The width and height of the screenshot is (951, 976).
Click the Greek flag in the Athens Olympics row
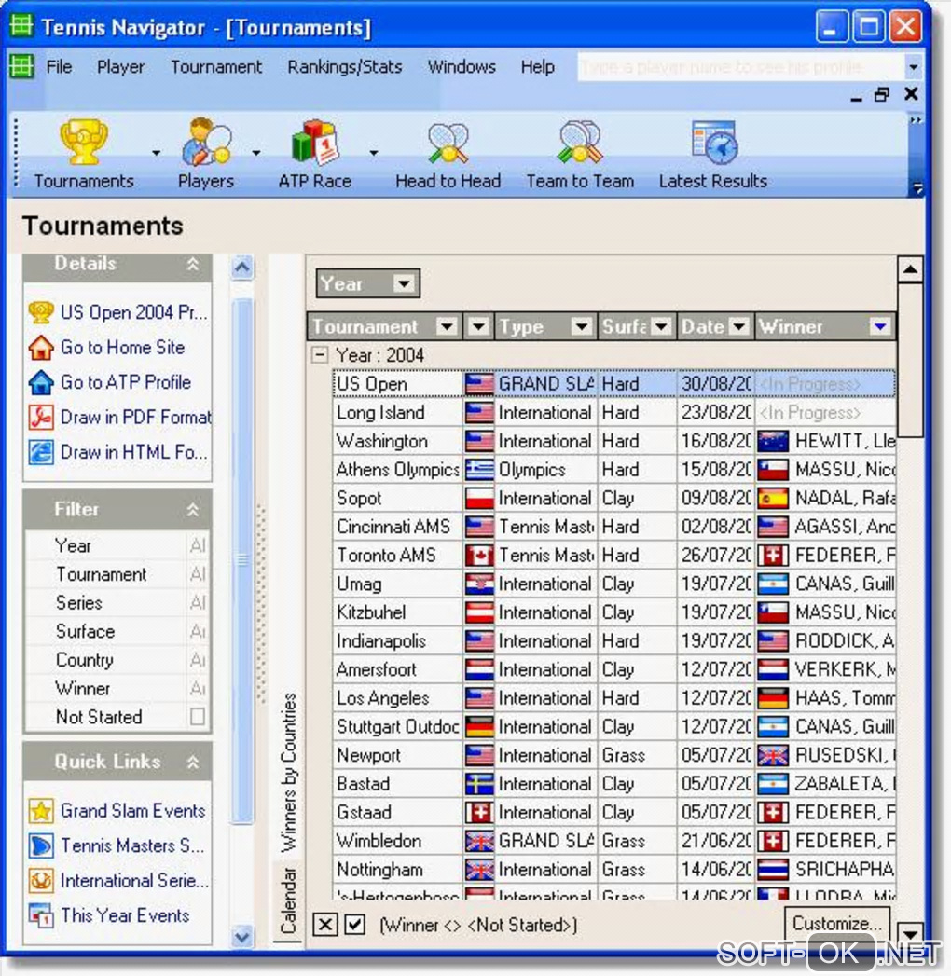click(479, 469)
